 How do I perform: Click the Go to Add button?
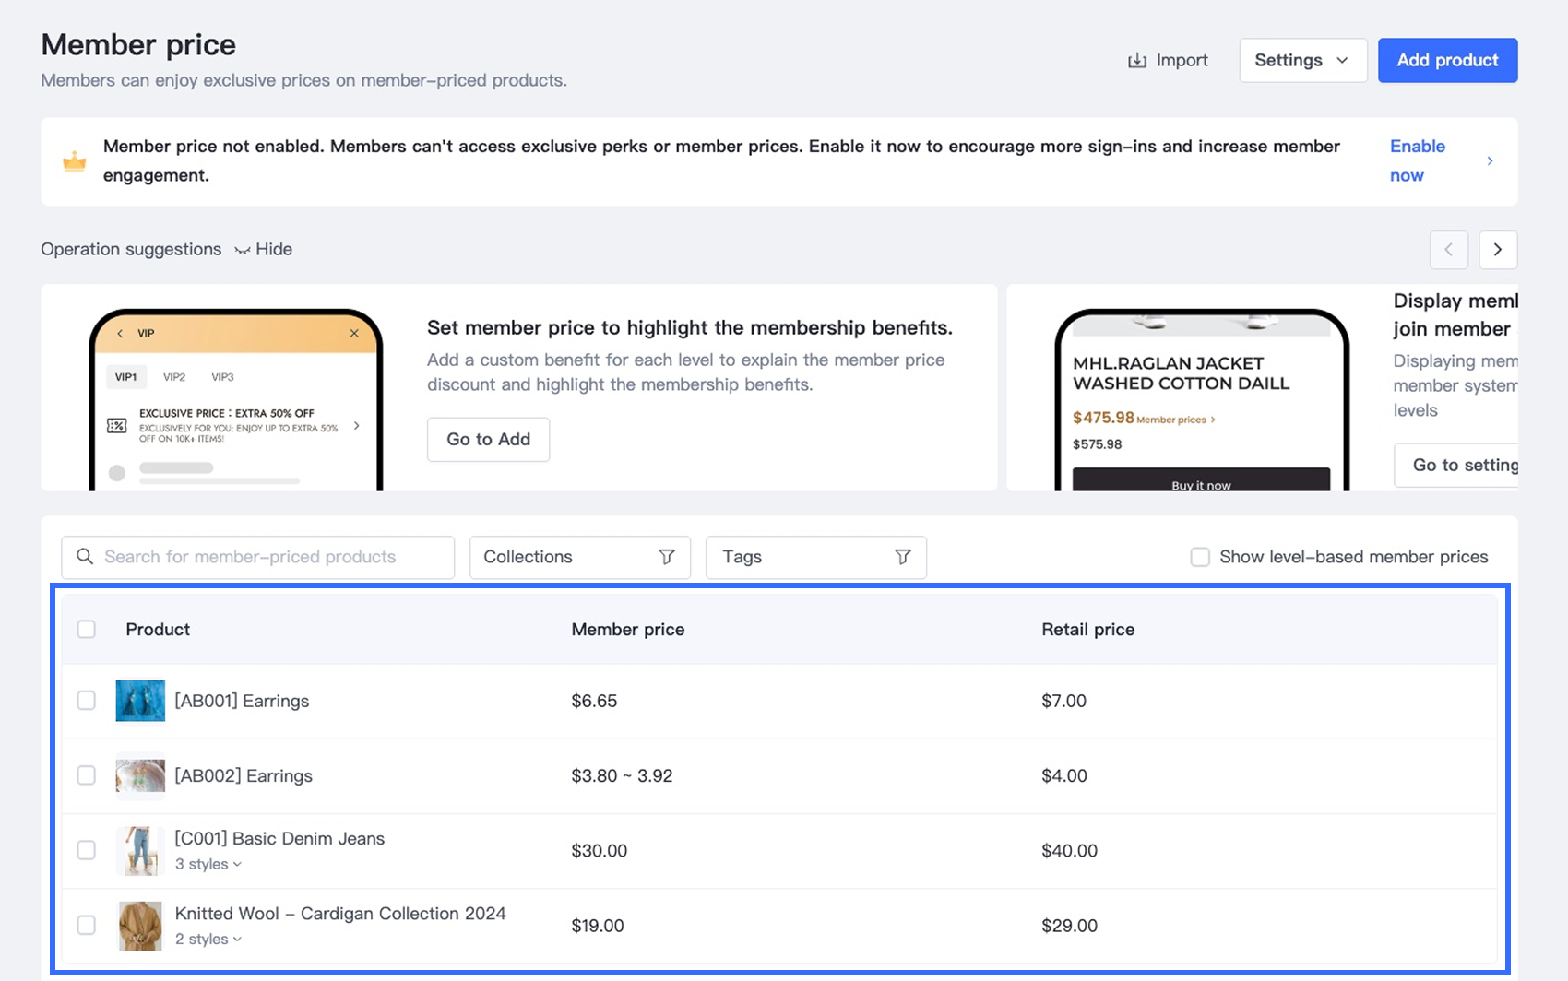[488, 440]
